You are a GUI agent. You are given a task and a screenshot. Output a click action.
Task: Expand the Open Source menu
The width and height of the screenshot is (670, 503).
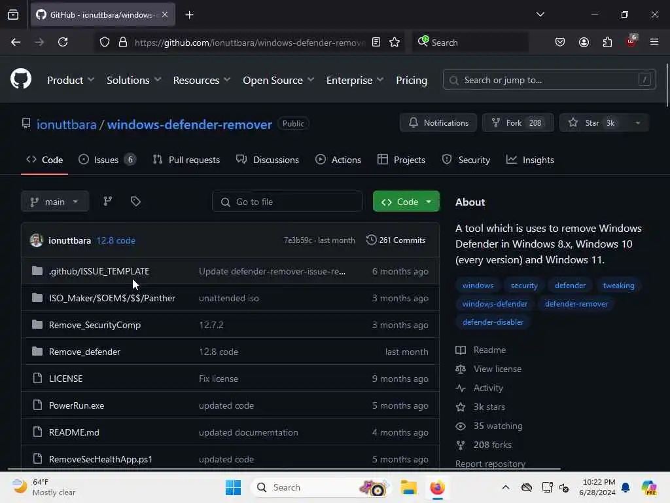[278, 80]
